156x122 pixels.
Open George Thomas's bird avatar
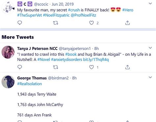8,82
